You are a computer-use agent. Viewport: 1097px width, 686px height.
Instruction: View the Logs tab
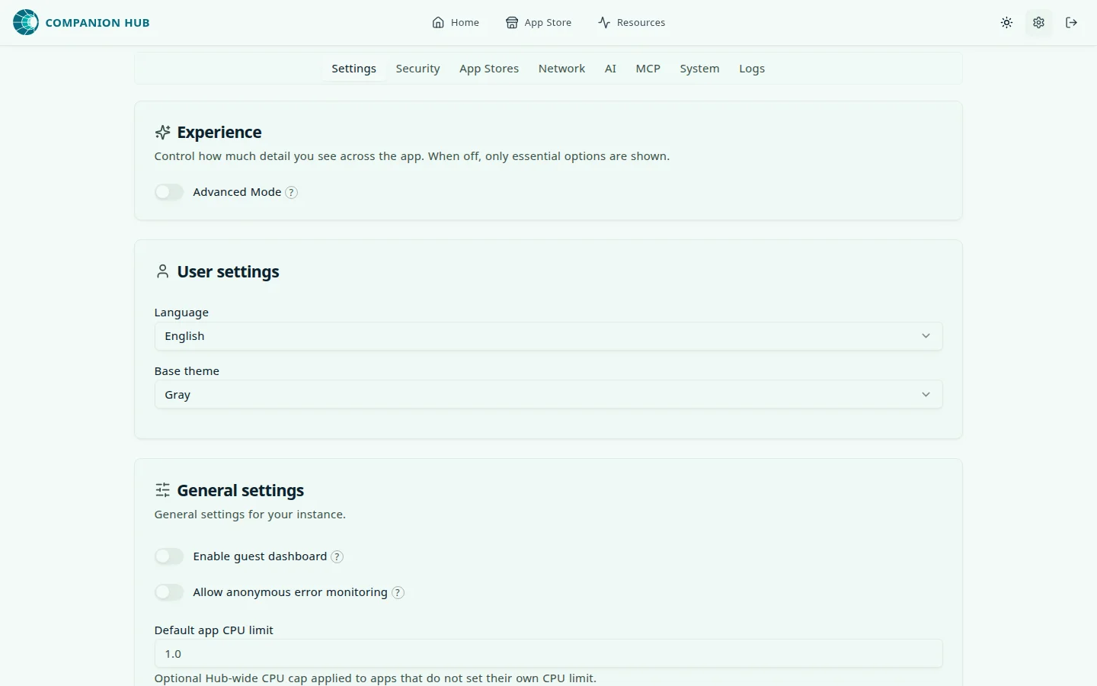752,69
